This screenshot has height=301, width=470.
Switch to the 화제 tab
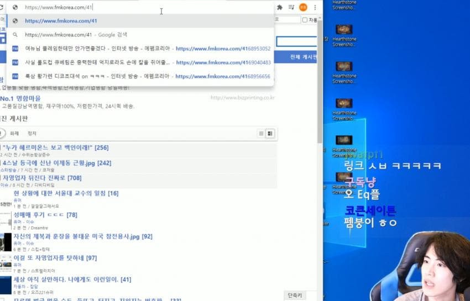[x=14, y=134]
